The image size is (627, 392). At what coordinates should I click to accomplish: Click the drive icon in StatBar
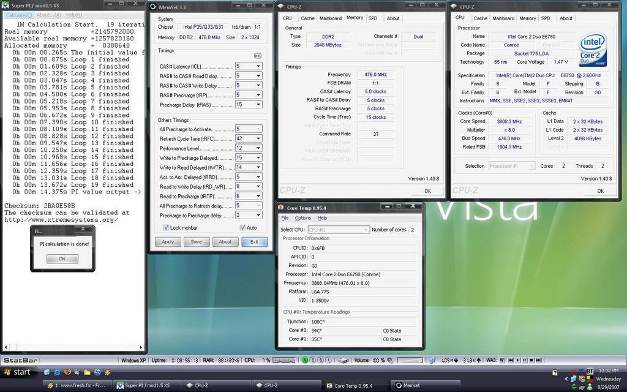click(x=343, y=360)
